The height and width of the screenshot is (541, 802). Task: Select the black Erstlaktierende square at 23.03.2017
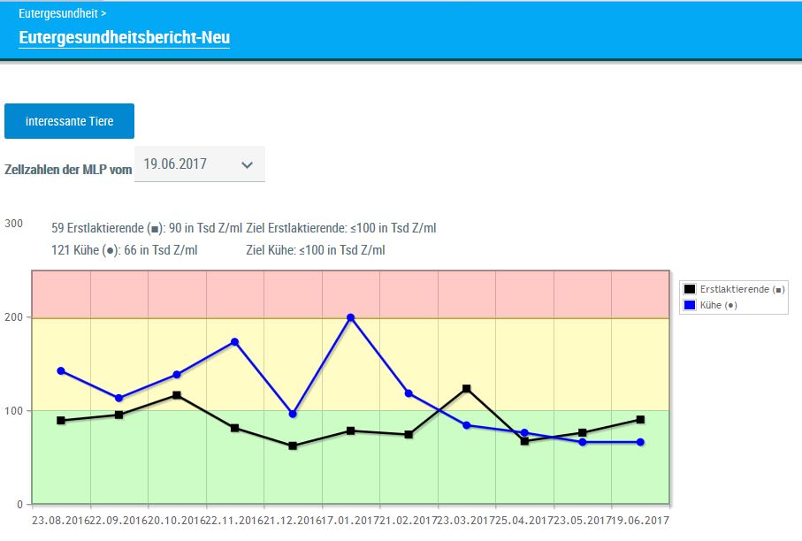point(467,389)
